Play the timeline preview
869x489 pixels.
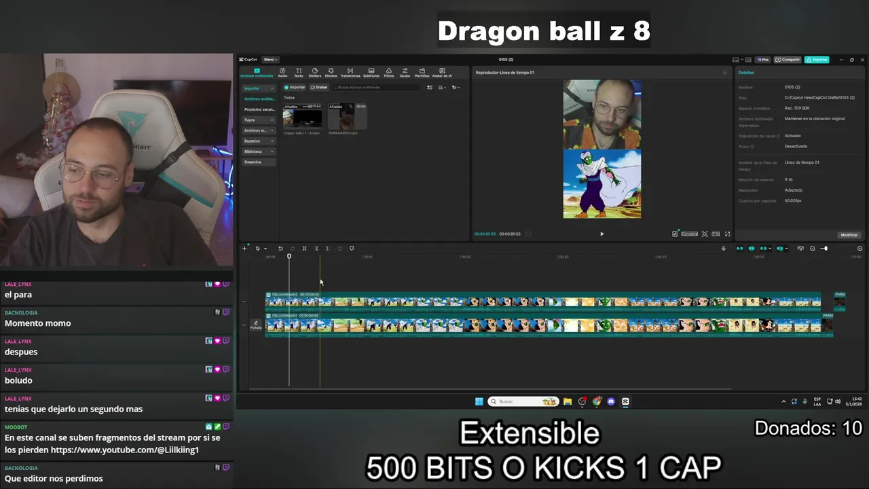point(602,234)
